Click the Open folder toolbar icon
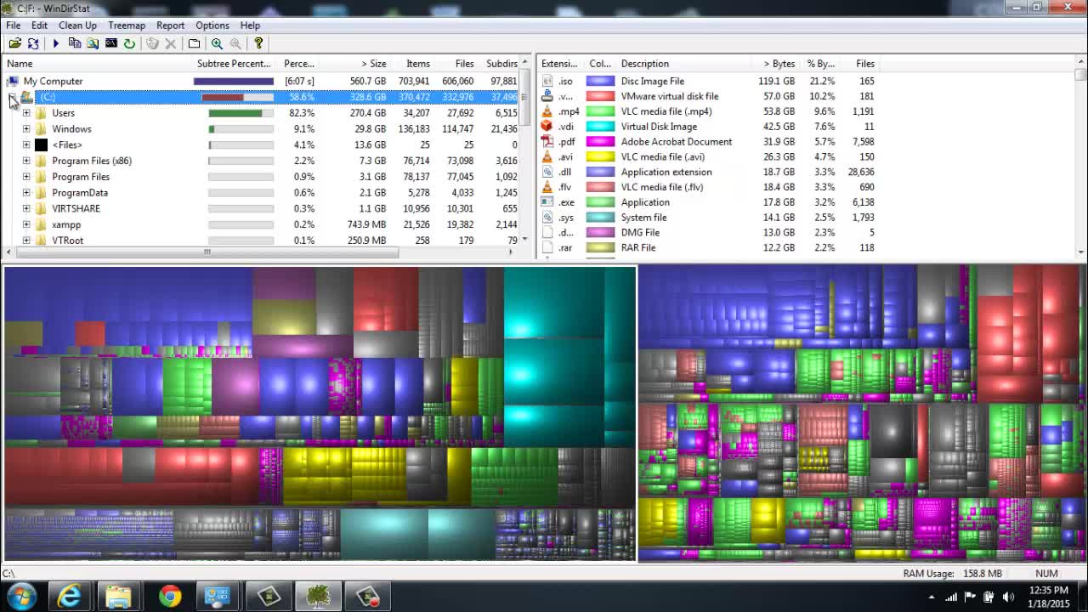Viewport: 1088px width, 612px height. coord(14,43)
